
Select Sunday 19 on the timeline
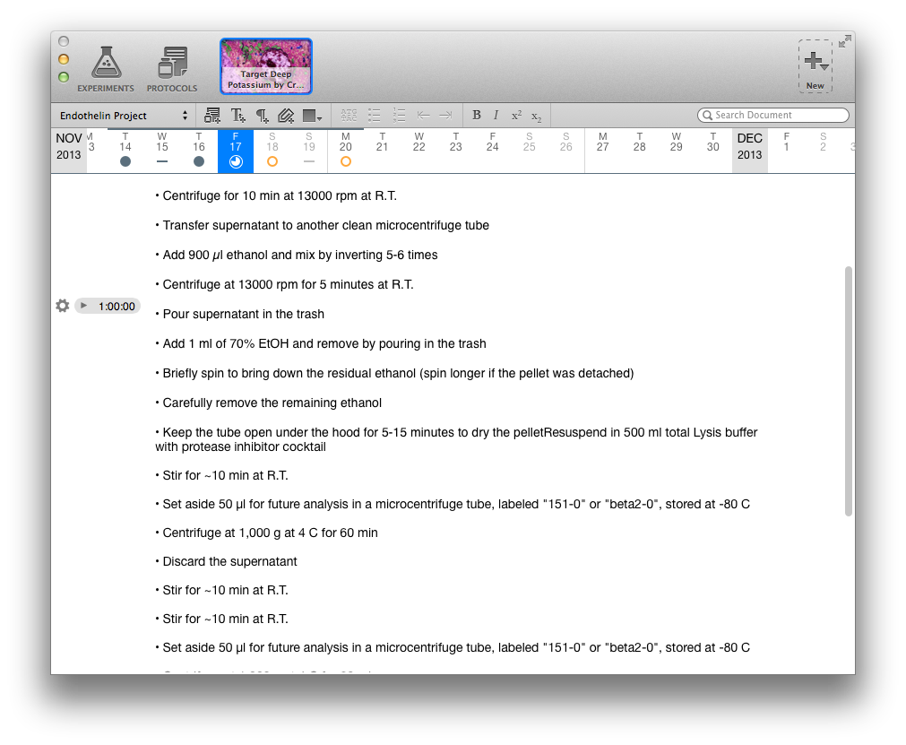coord(309,151)
